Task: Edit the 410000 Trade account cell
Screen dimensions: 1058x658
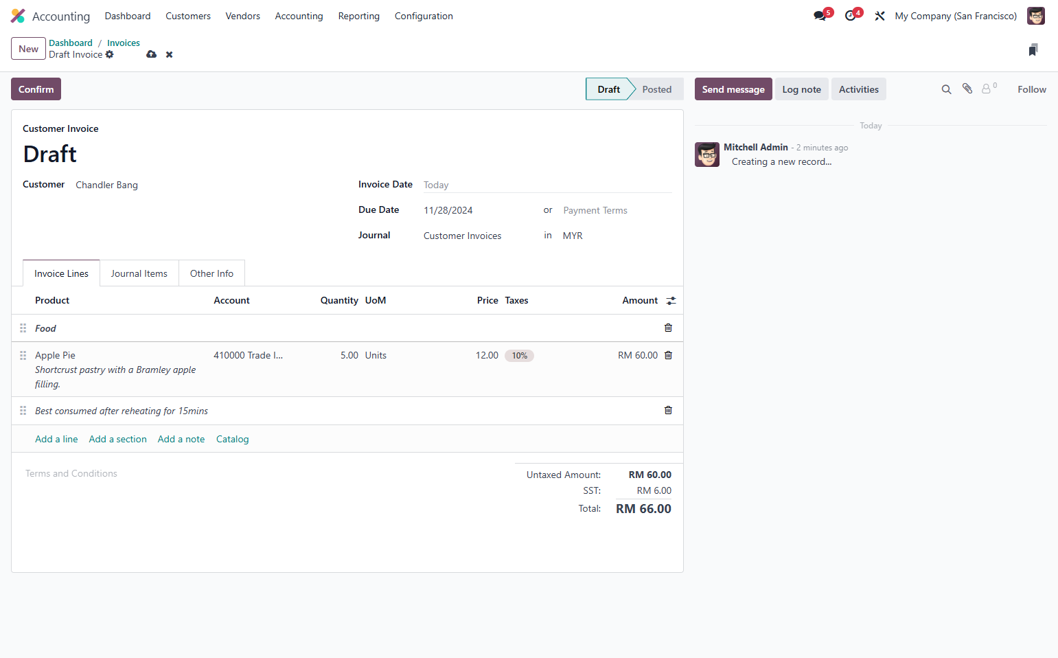Action: (x=249, y=356)
